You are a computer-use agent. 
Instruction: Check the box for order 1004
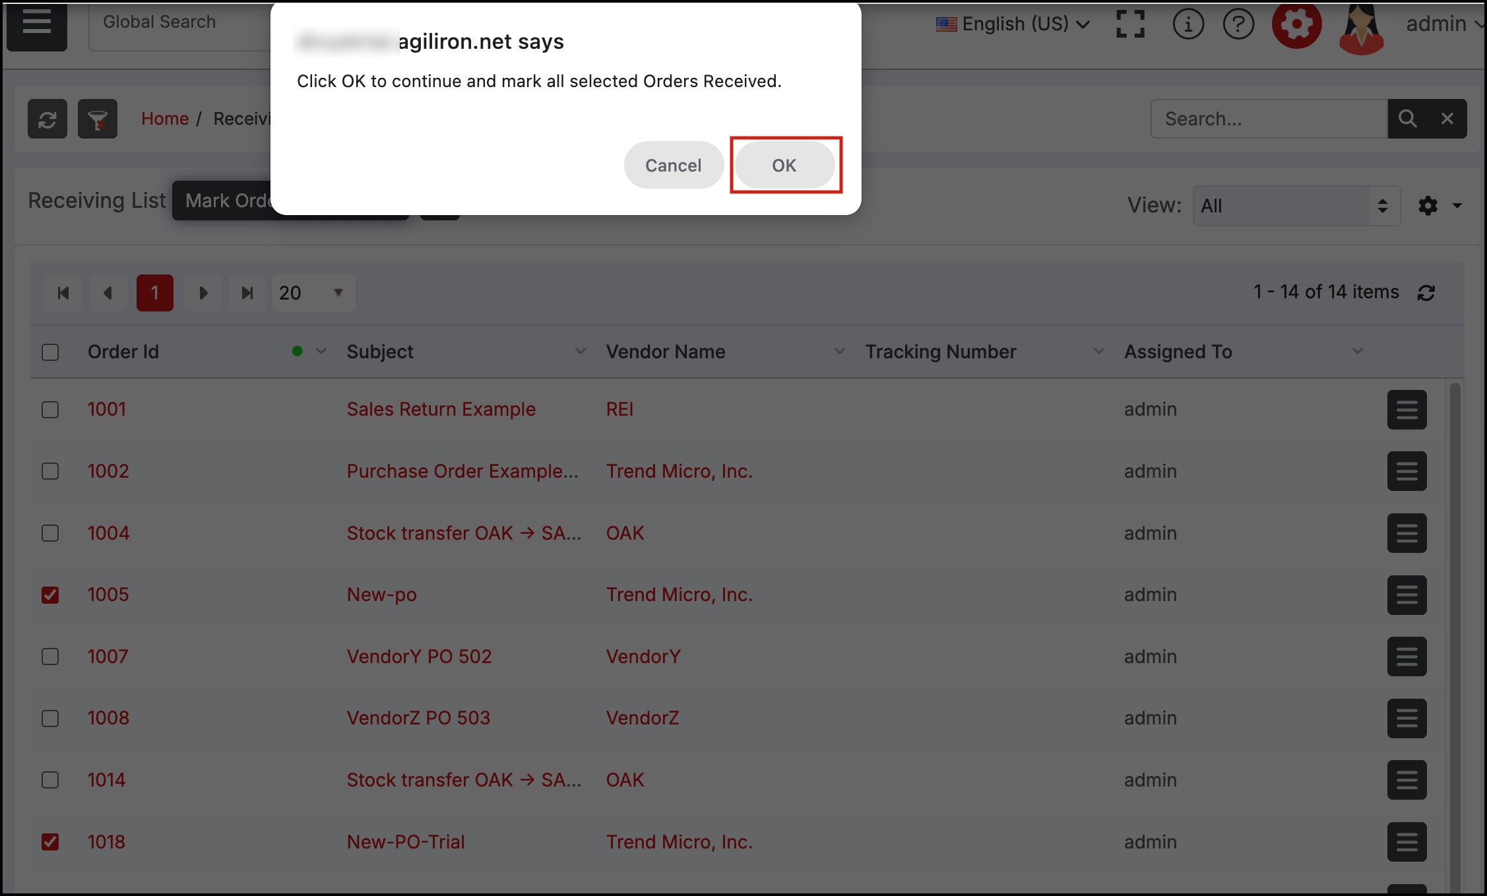(x=50, y=533)
